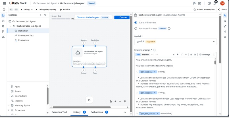Screen dimensions: 229x118
Task: Apply bold format in prompt editor
Action: 178,55
